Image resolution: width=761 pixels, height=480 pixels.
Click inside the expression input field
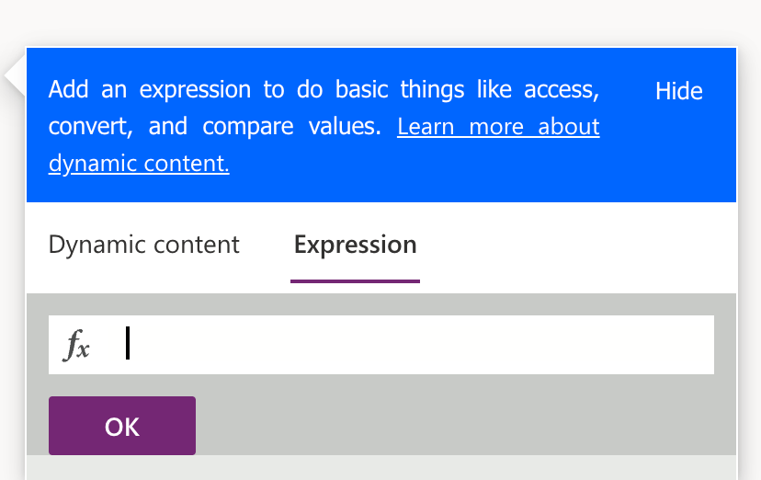pyautogui.click(x=414, y=345)
